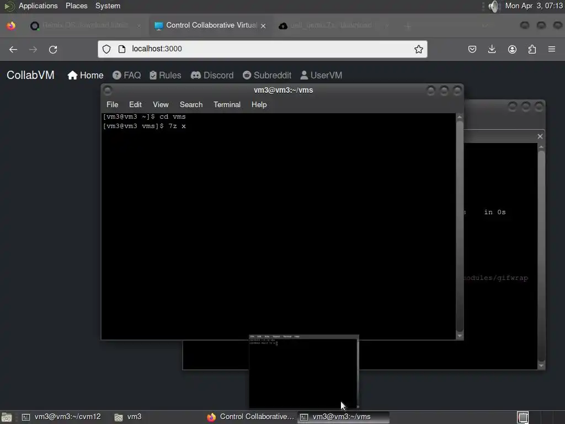Open the Firefox account icon
This screenshot has height=424, width=565.
click(x=512, y=49)
